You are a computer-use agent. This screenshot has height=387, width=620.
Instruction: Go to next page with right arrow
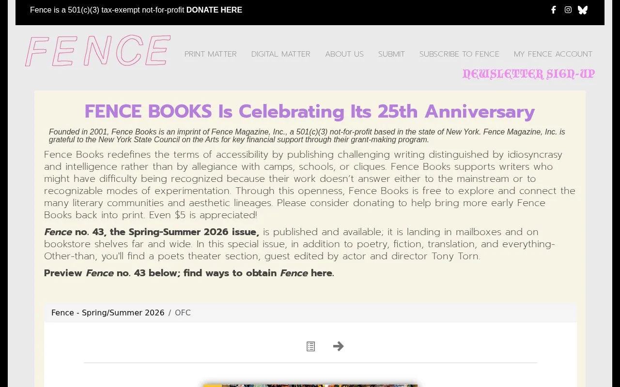coord(339,346)
